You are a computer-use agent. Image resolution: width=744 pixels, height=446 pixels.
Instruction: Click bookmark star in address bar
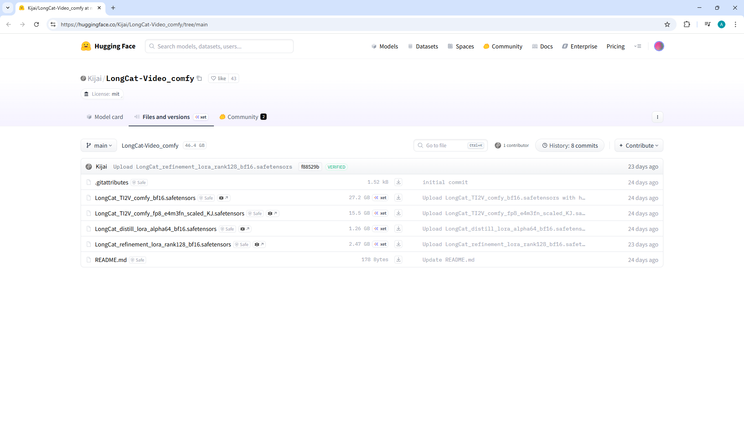point(667,24)
